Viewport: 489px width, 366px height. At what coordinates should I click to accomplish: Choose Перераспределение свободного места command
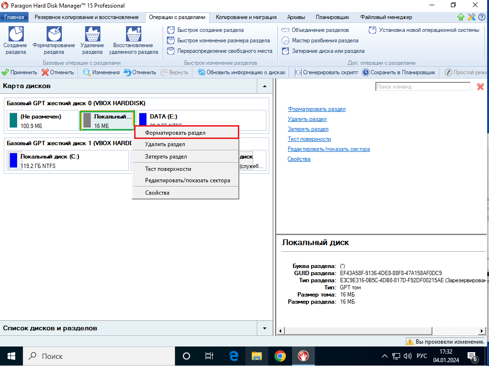pos(220,51)
